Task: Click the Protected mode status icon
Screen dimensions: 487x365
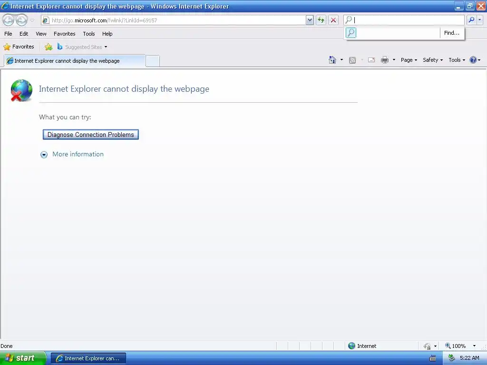Action: point(427,346)
